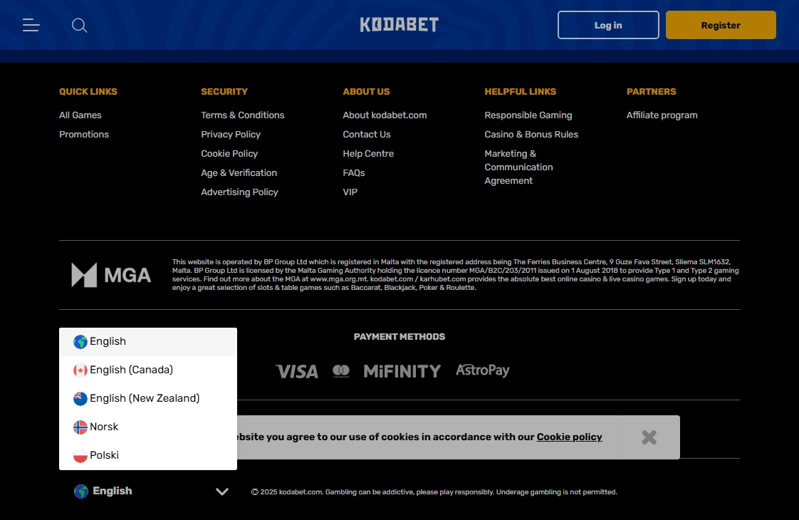Click the PARTNERS heading
Screen dimensions: 799x520
point(651,92)
